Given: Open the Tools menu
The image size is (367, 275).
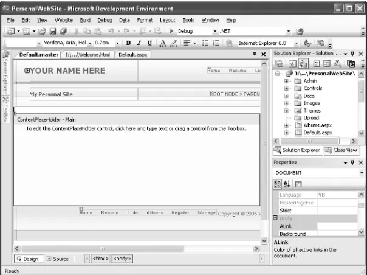Looking at the screenshot, I should 188,20.
